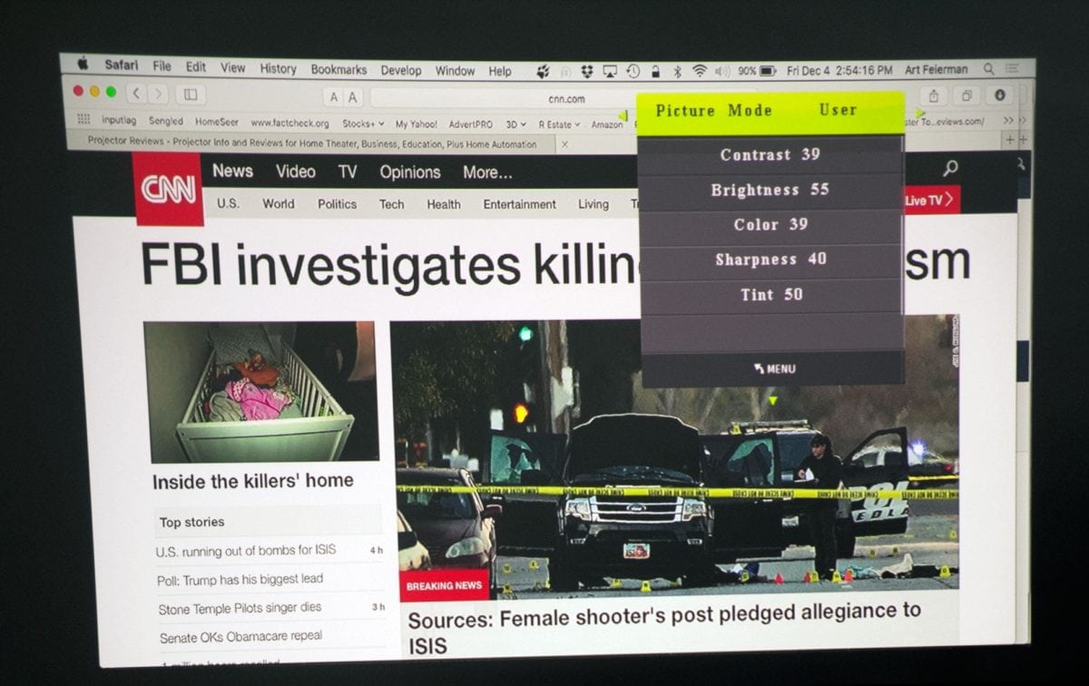
Task: Open the bookmarks grid (Top Sites) icon
Action: click(x=83, y=120)
